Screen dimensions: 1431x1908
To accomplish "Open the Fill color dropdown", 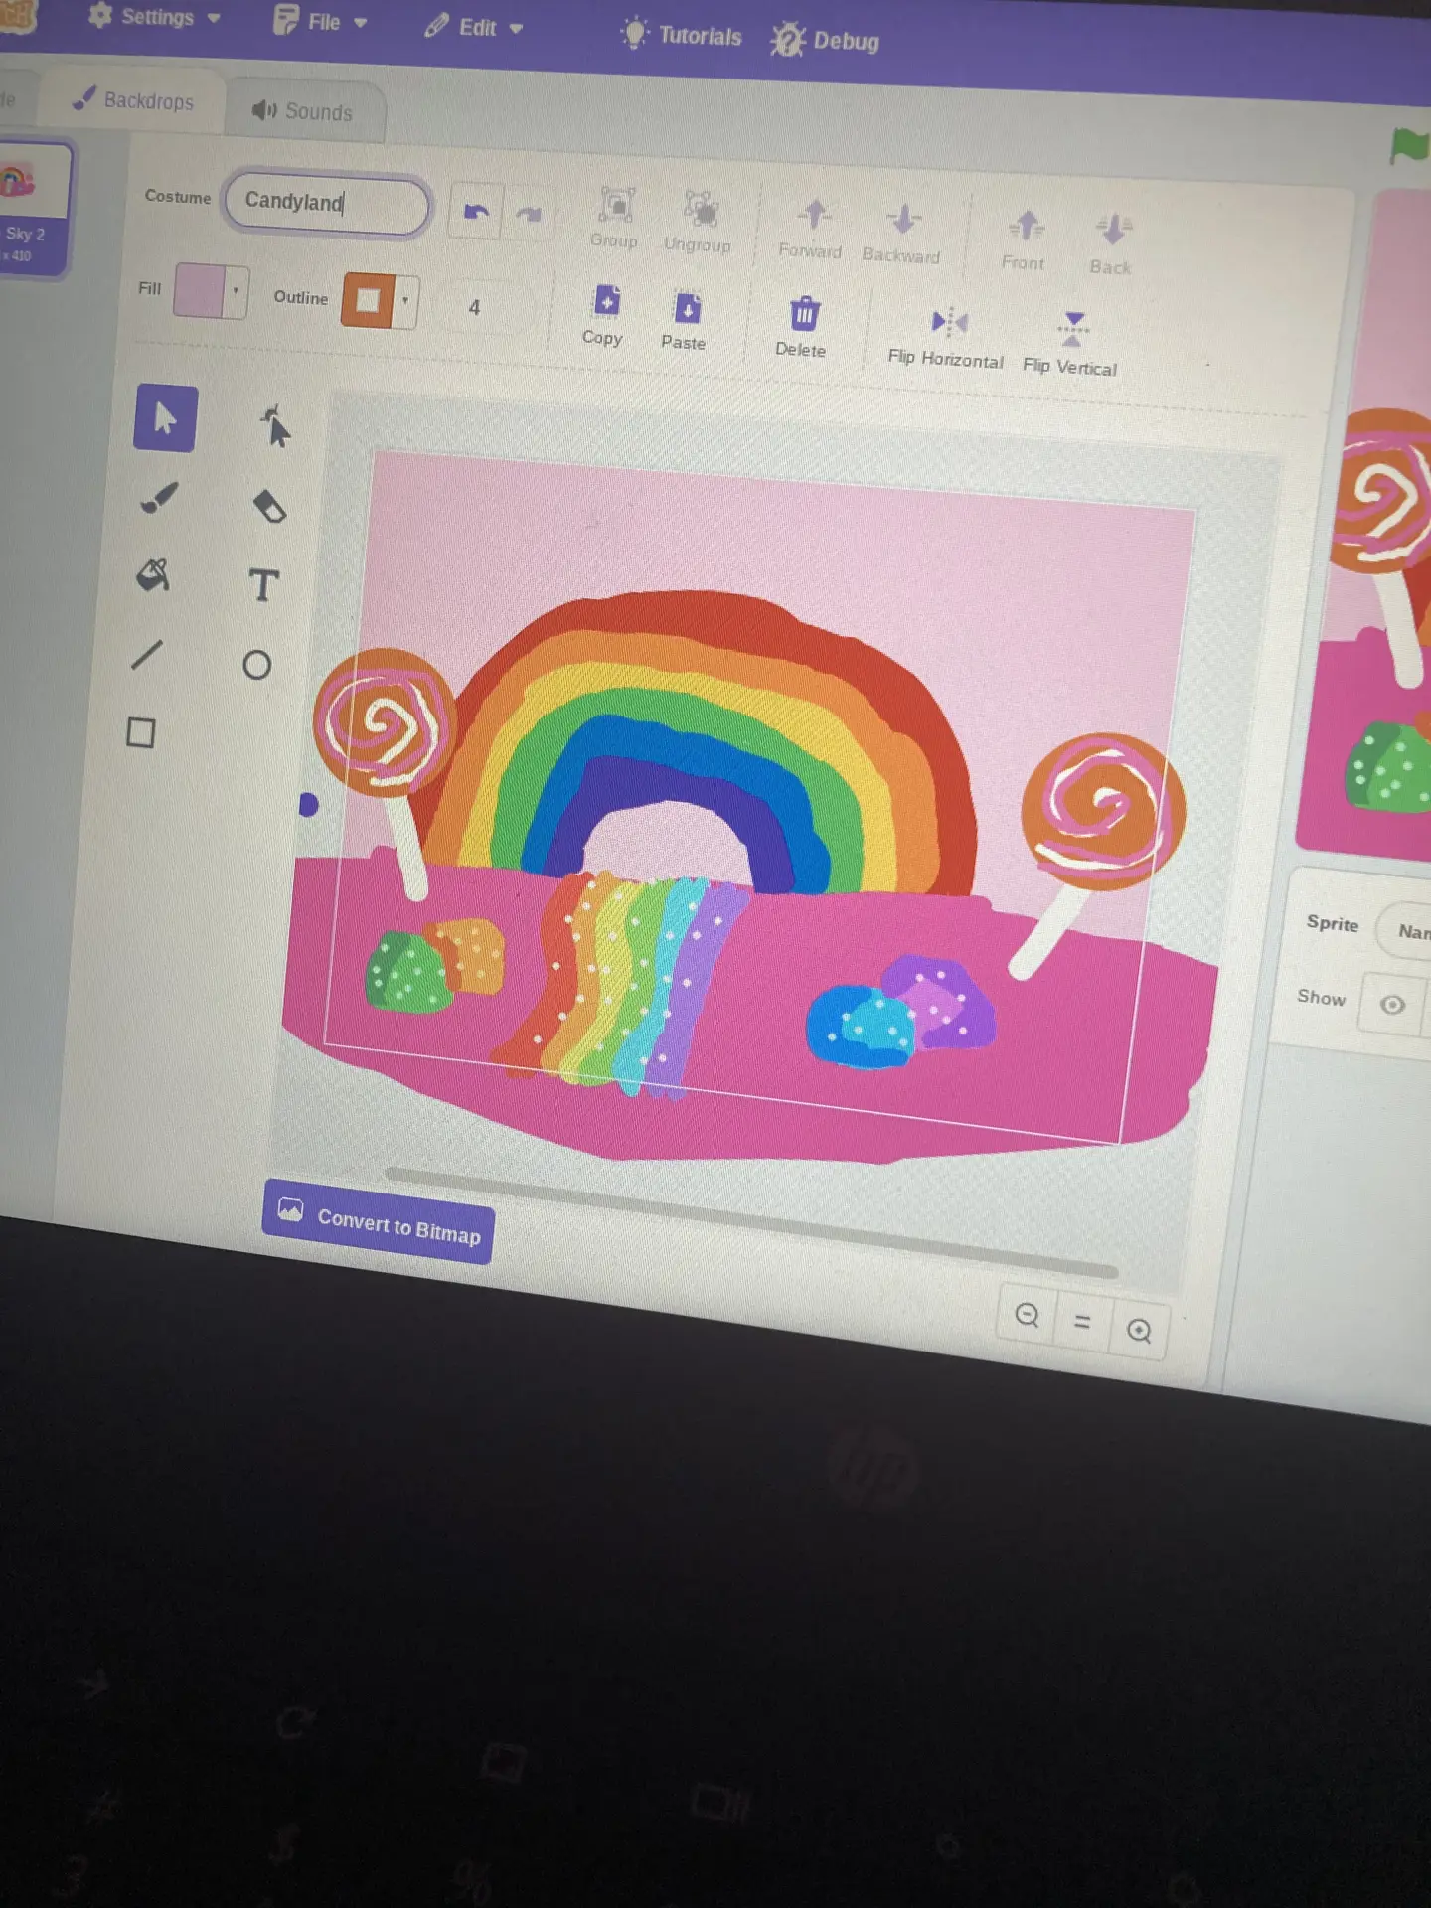I will (x=236, y=291).
